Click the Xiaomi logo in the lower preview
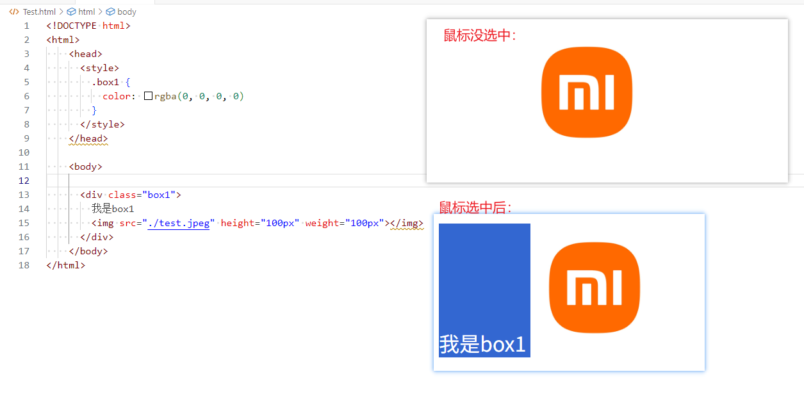The height and width of the screenshot is (408, 804). (595, 288)
